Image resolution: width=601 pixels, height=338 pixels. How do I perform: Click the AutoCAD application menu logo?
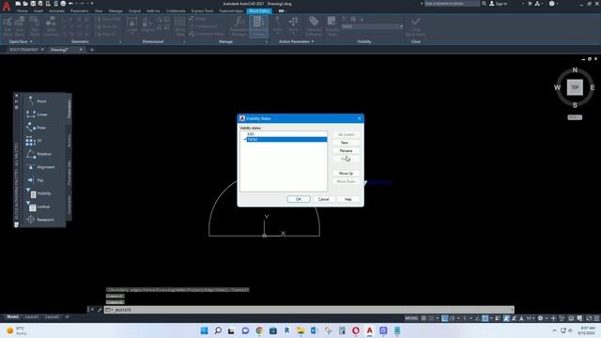click(7, 7)
